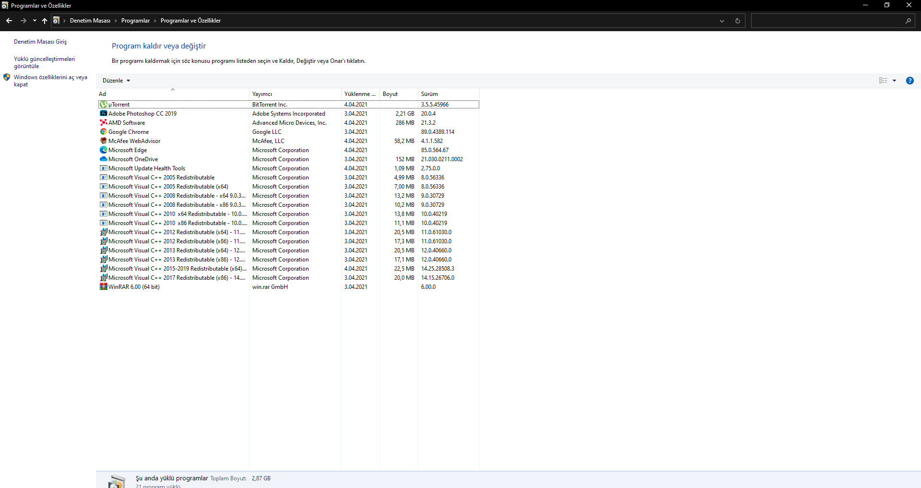921x488 pixels.
Task: Open the Düzenle dropdown menu
Action: pyautogui.click(x=117, y=81)
